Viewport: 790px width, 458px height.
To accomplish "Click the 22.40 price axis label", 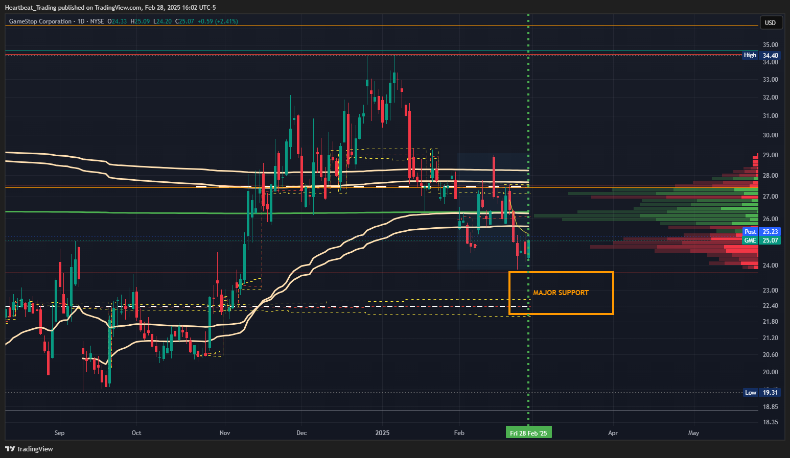I will tap(770, 306).
